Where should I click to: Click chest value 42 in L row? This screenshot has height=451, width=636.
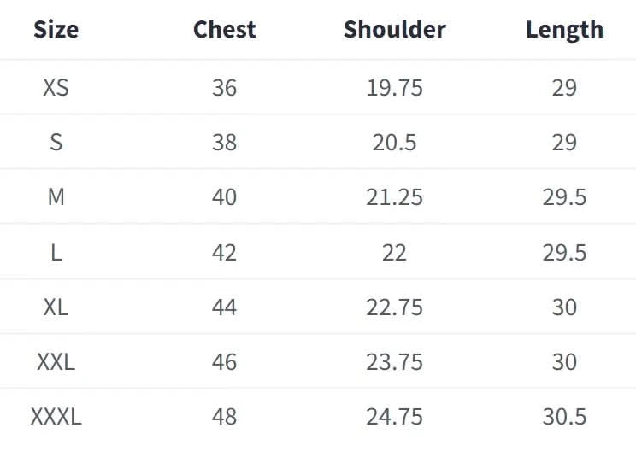[x=224, y=252]
